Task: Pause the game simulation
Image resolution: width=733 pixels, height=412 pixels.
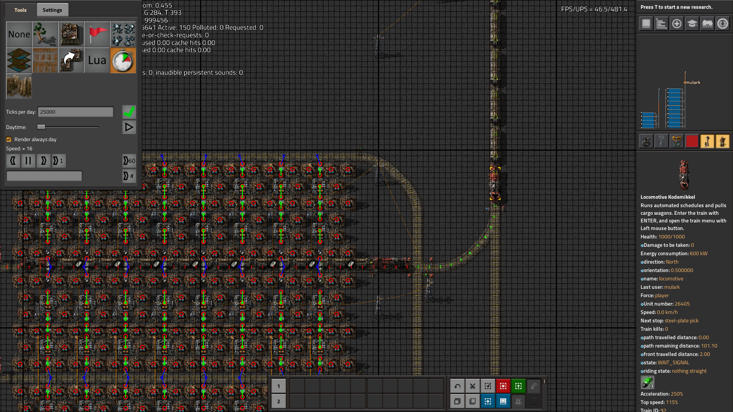Action: pos(28,161)
